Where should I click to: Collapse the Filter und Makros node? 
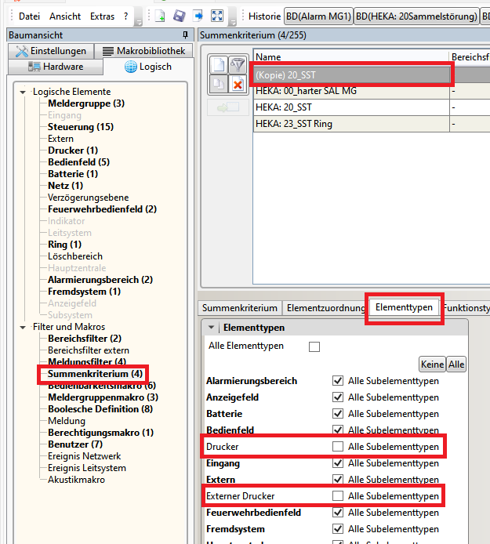[x=23, y=327]
